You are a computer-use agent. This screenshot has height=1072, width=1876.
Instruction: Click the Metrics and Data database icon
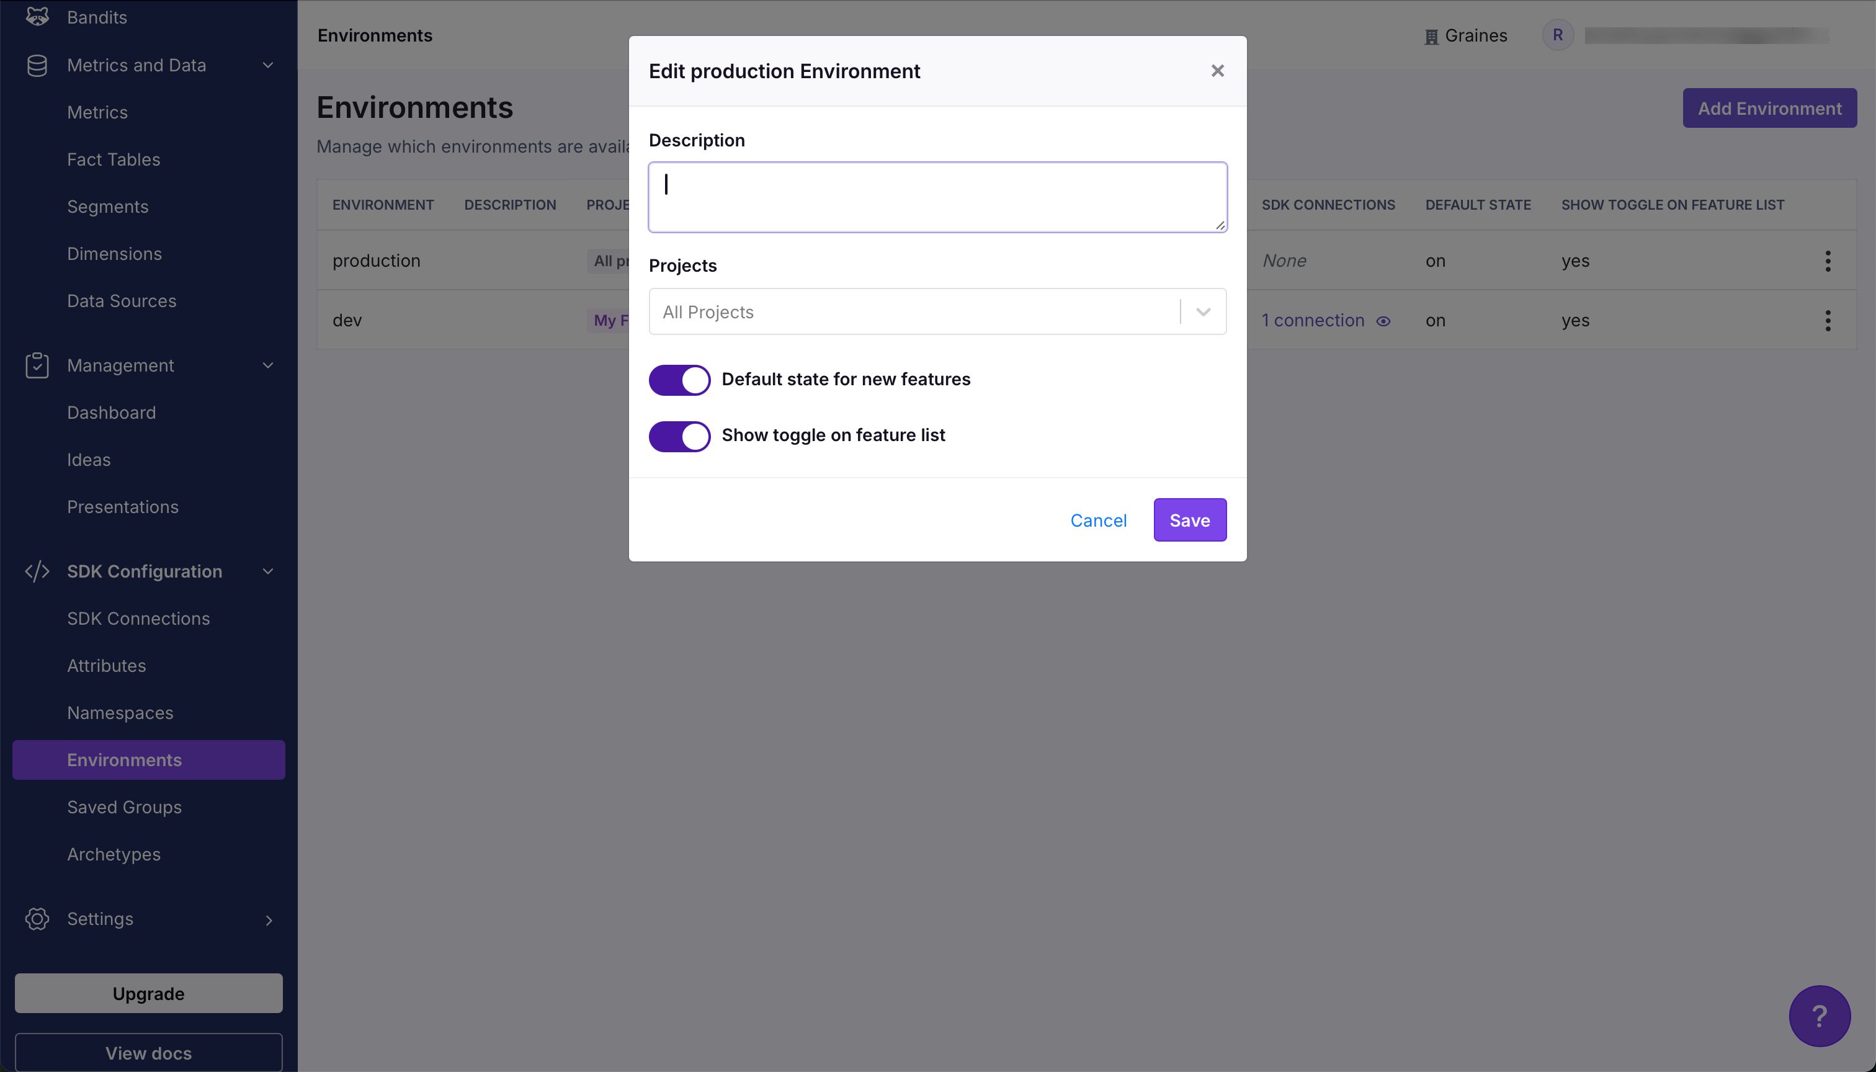point(37,66)
